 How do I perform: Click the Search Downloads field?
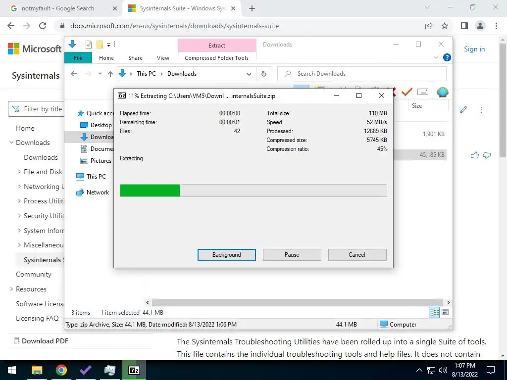pyautogui.click(x=362, y=74)
